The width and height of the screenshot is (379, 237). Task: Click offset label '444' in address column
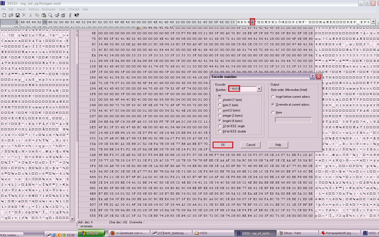(x=93, y=177)
